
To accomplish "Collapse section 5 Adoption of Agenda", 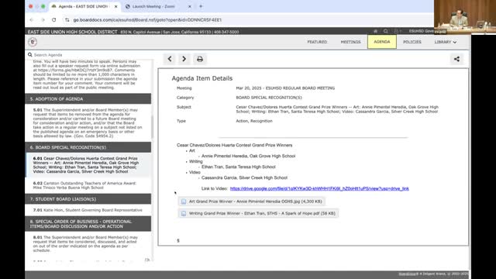I will pos(88,99).
